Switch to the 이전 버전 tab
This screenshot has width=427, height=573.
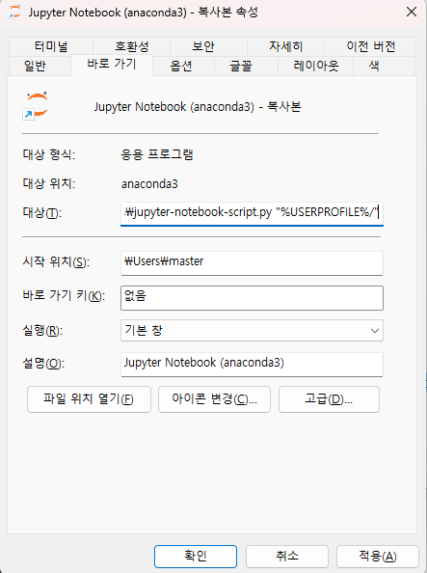[370, 46]
